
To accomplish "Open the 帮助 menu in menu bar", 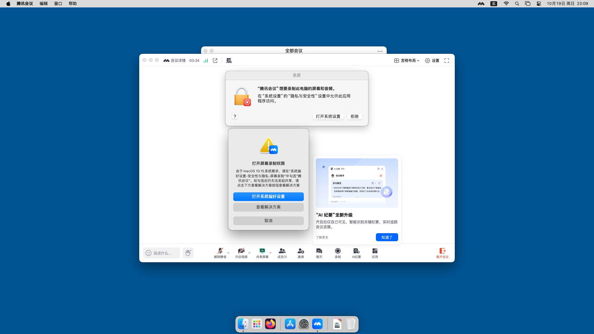I will tap(72, 4).
